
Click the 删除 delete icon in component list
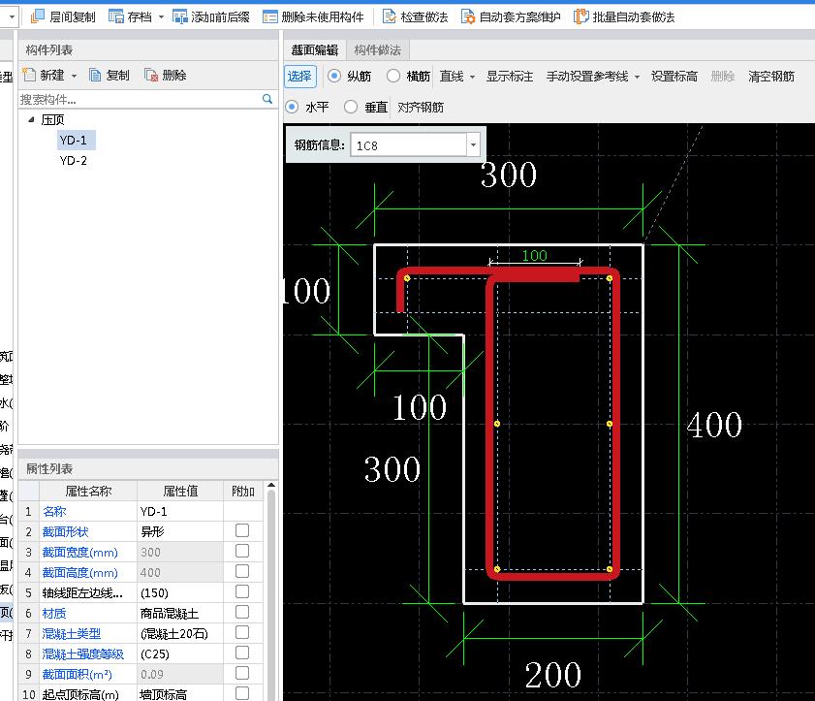[x=151, y=75]
